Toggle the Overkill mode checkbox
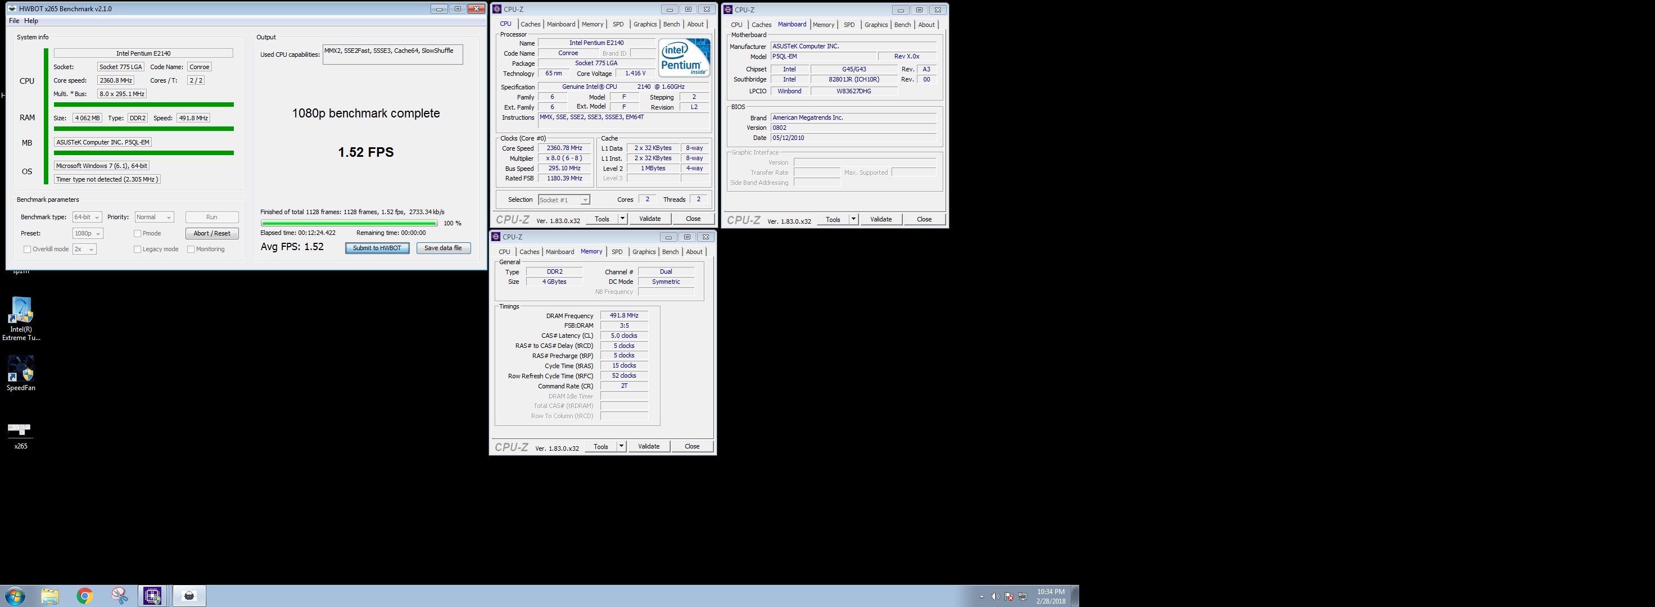Screen dimensions: 1655x607 click(27, 249)
